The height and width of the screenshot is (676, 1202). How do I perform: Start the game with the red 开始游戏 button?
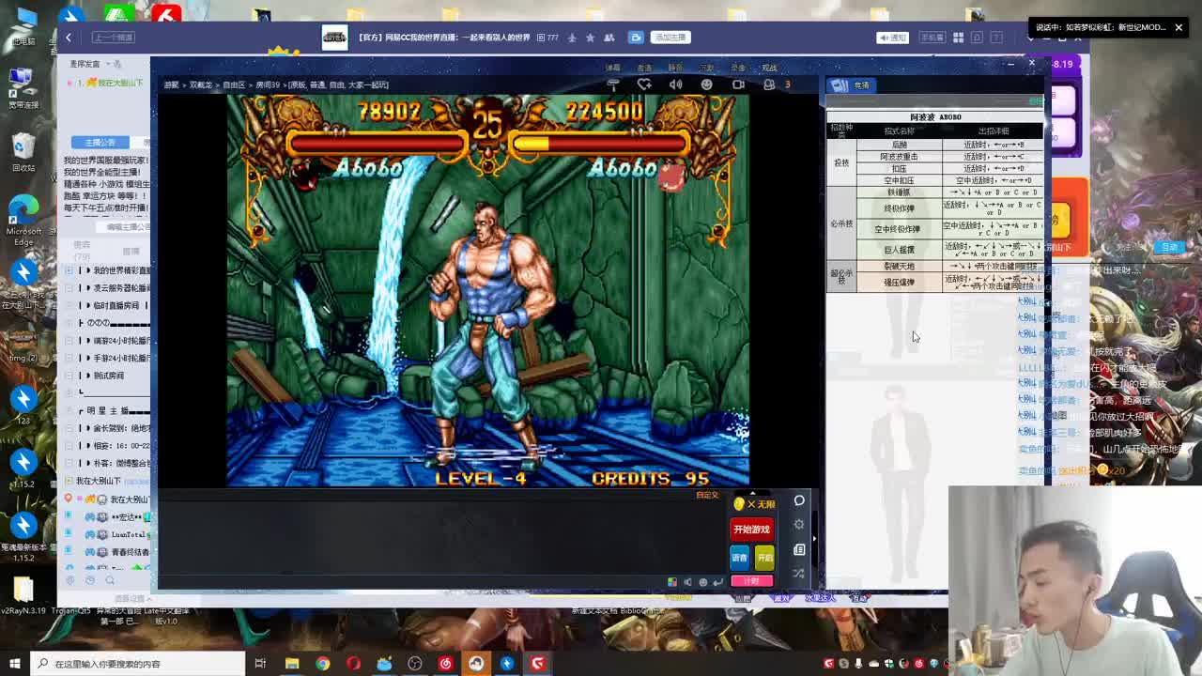click(751, 530)
